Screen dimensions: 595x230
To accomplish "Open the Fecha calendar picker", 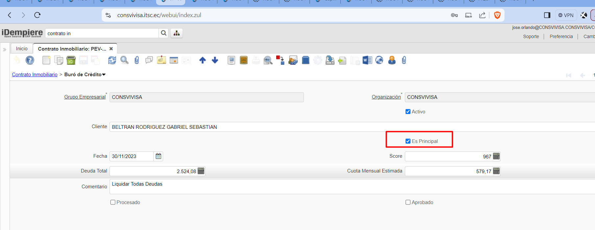I will click(x=159, y=156).
